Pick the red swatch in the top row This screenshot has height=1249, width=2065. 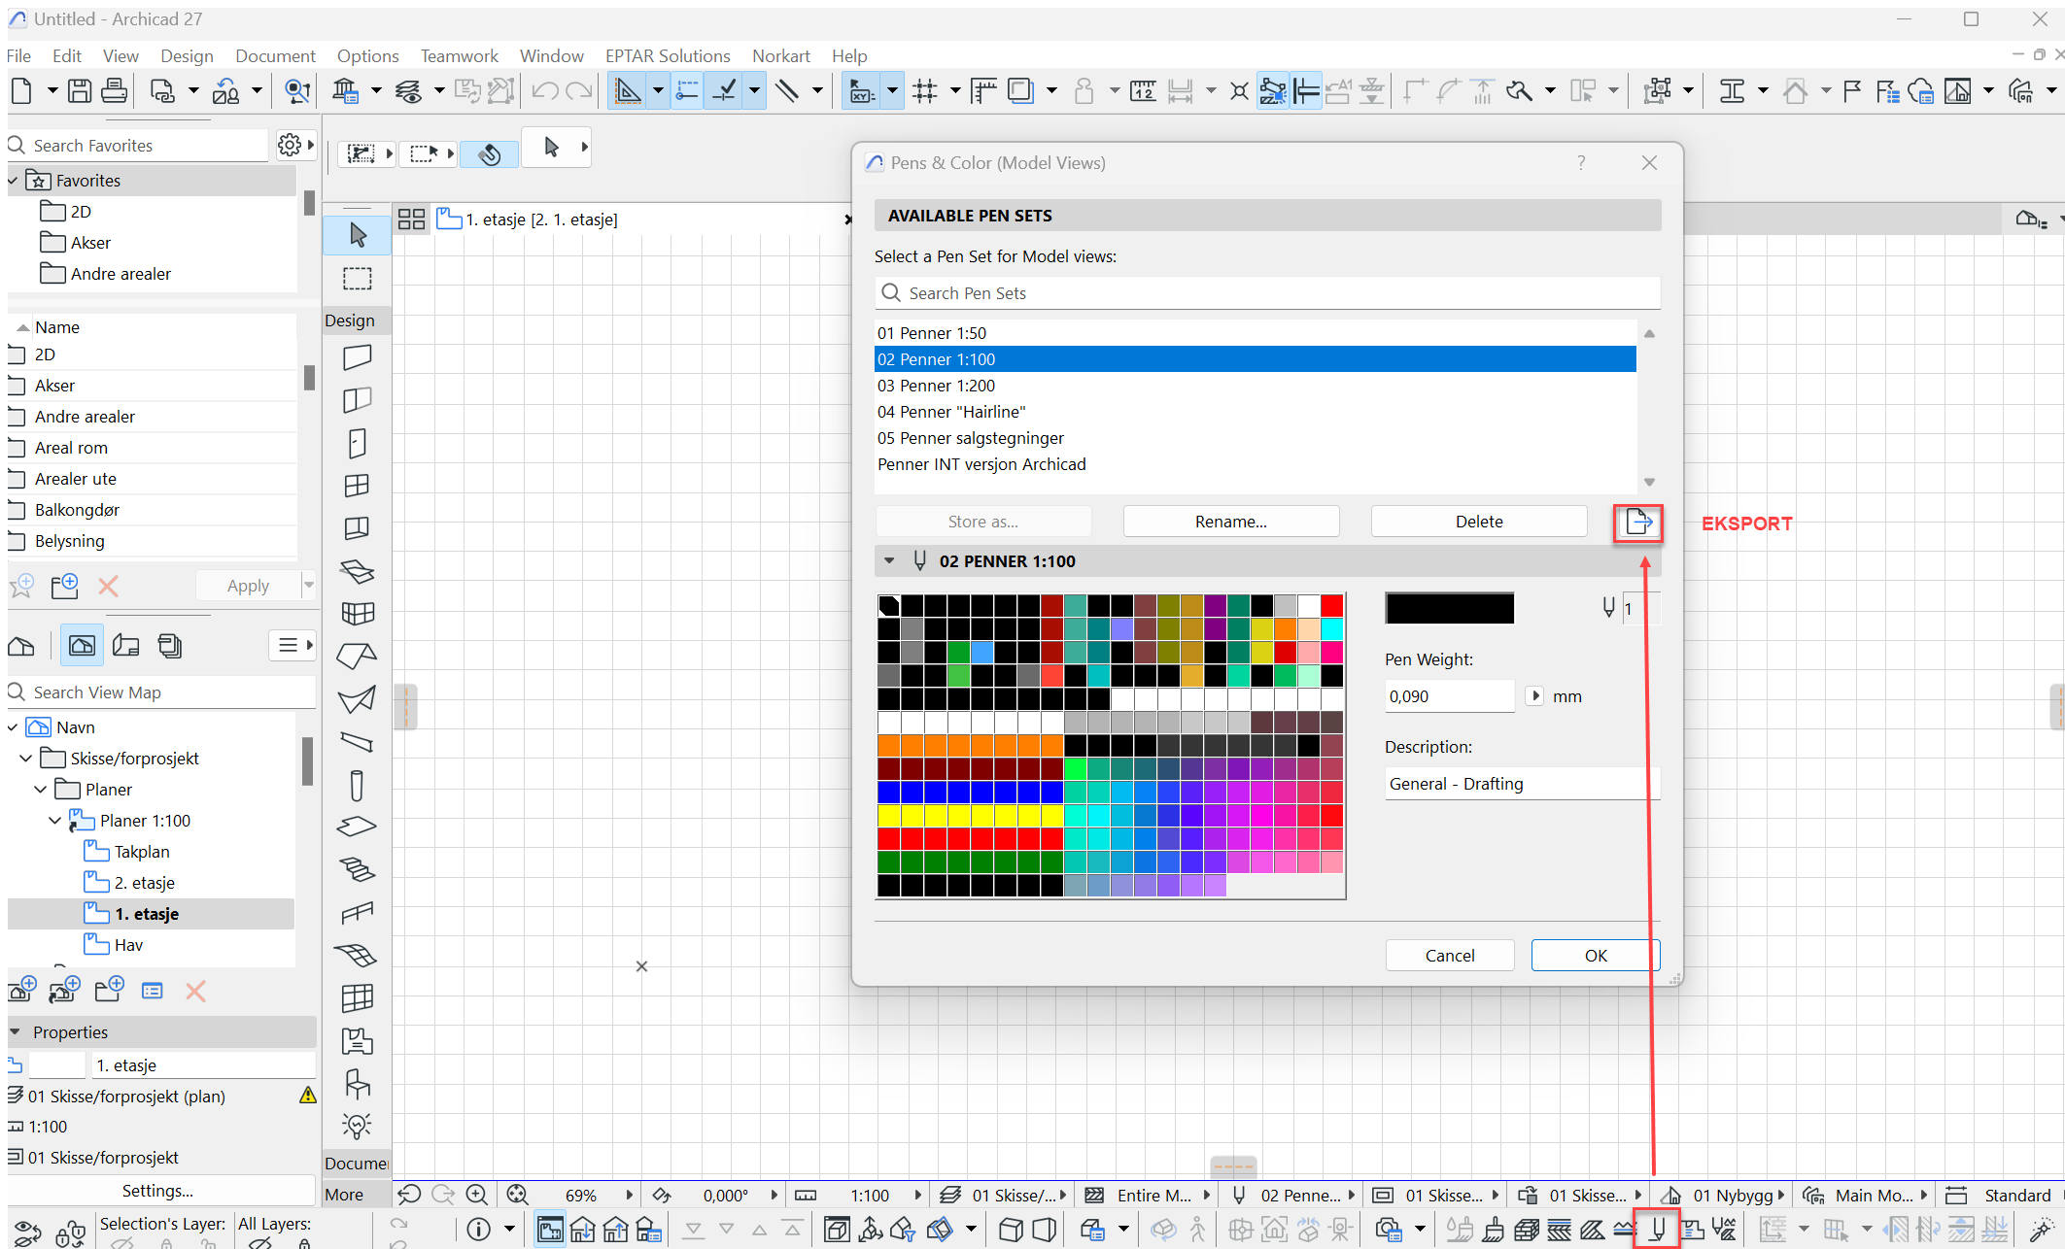[1331, 606]
